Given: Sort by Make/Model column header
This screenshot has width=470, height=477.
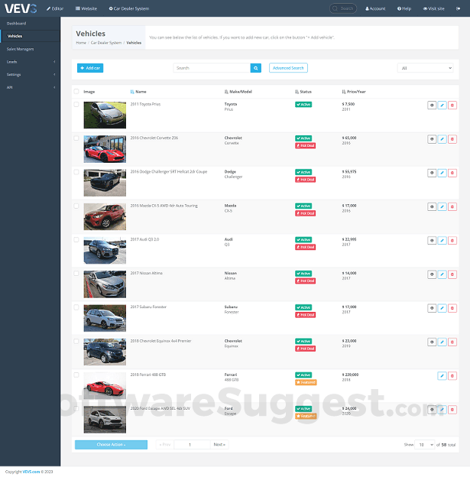Looking at the screenshot, I should (x=238, y=92).
